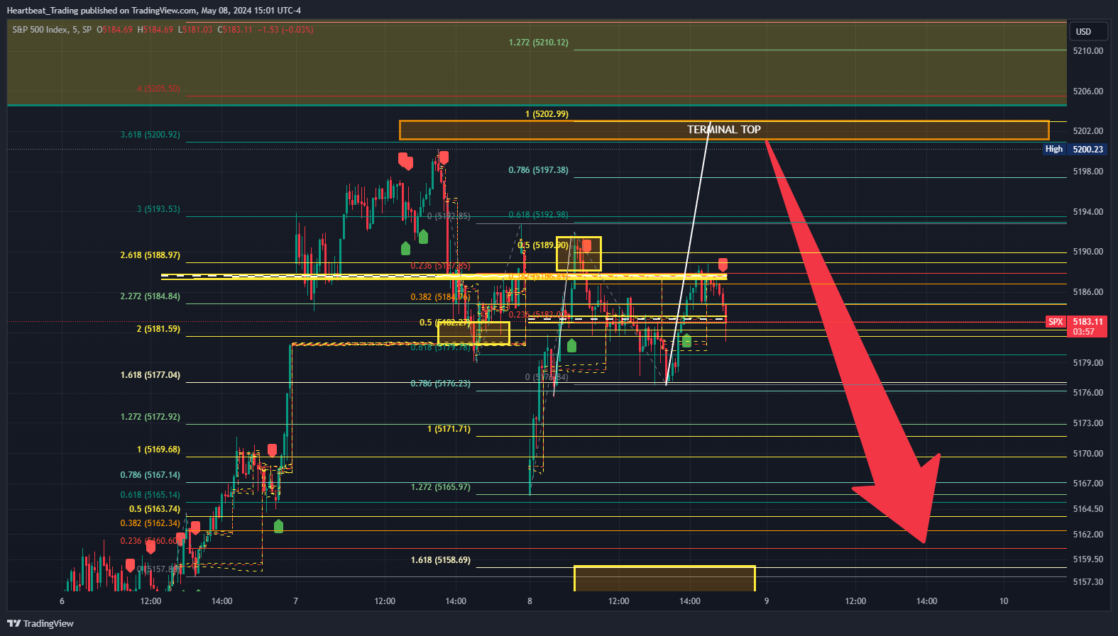
Task: Click the 5157.30 price axis tick
Action: pos(1087,582)
